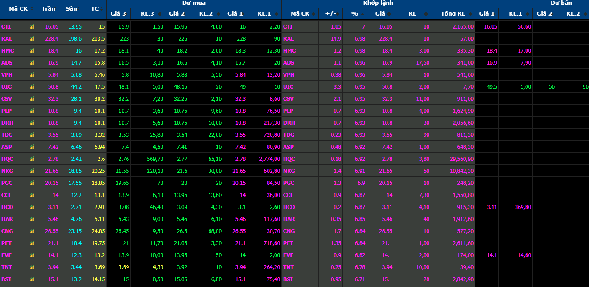The image size is (589, 287).
Task: Click the EVE ticker in left column
Action: [x=7, y=255]
